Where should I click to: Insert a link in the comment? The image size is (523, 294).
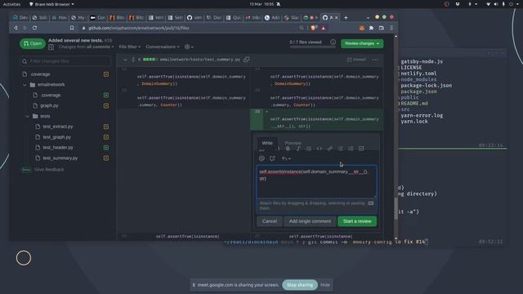[x=330, y=149]
